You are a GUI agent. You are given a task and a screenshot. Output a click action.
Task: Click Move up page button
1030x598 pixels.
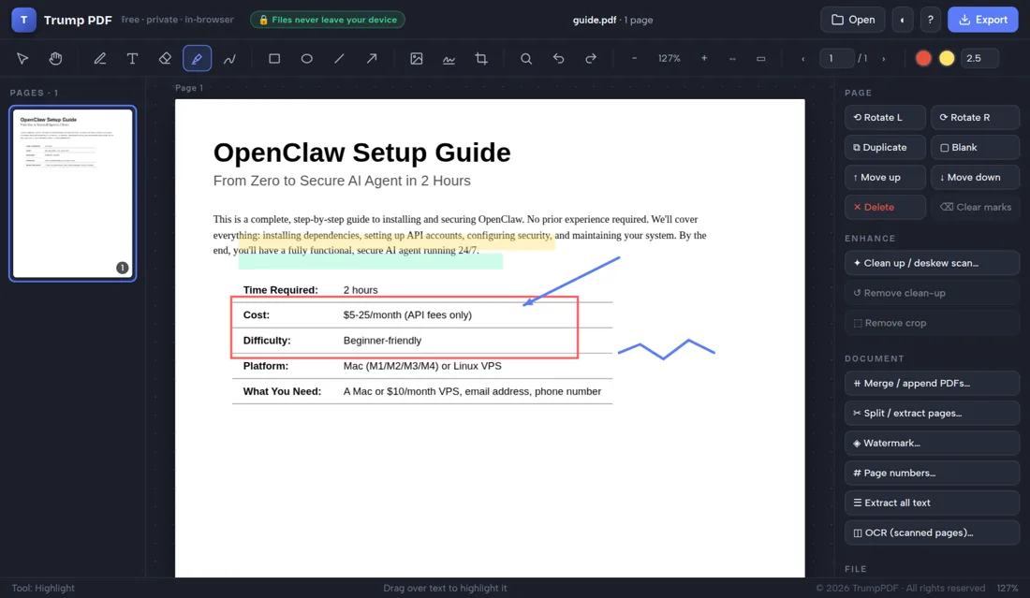885,177
